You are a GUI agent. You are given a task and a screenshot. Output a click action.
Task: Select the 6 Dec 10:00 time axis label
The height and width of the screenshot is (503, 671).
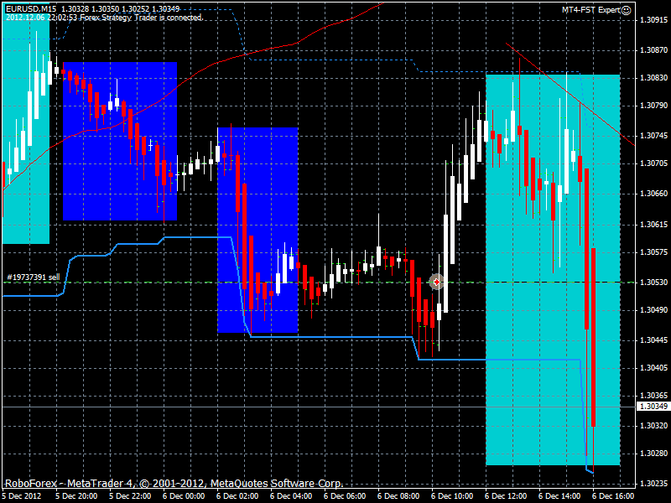451,496
